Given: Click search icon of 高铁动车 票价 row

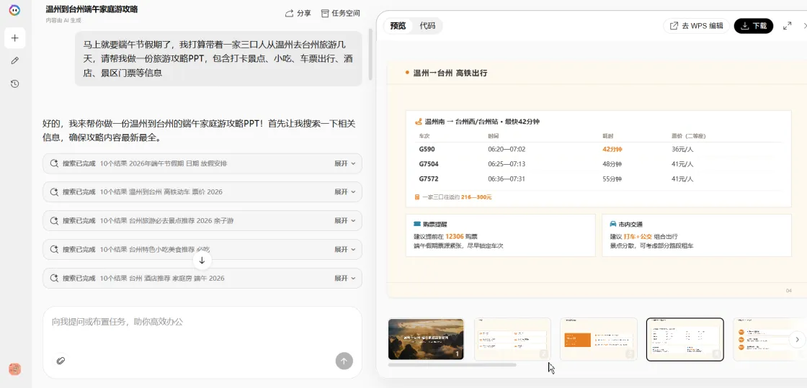Looking at the screenshot, I should pos(53,191).
